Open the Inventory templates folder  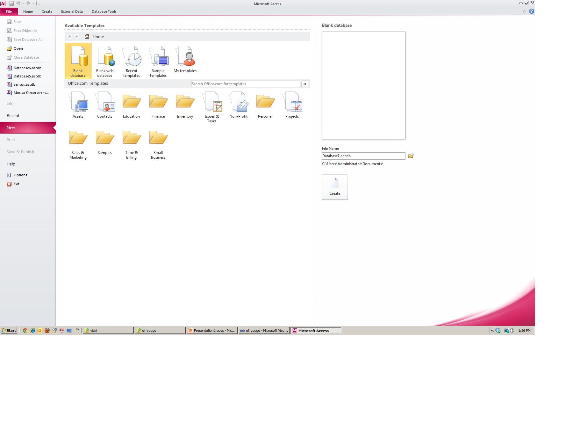point(185,105)
